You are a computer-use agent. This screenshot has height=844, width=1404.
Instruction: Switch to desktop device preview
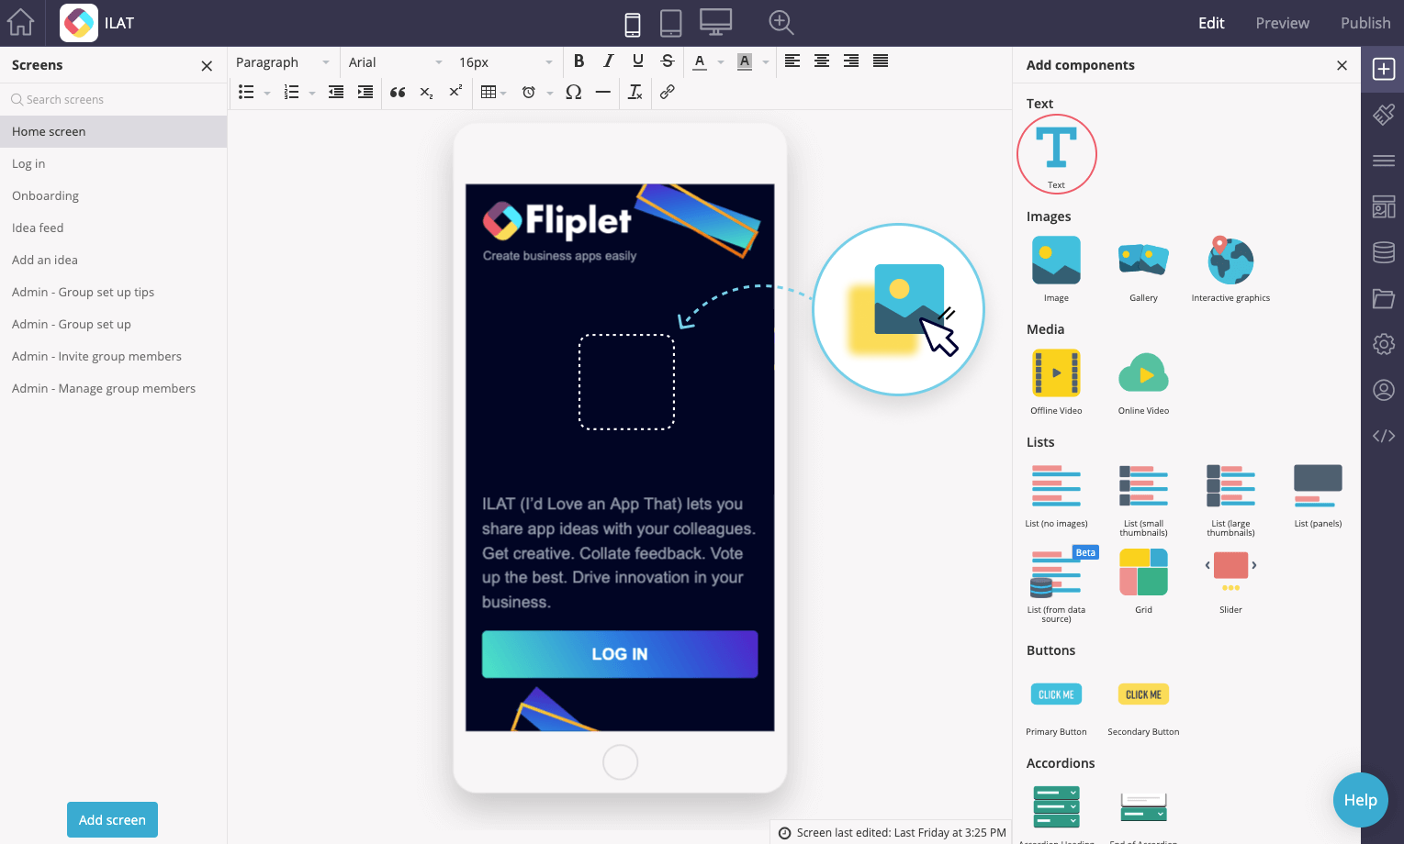tap(716, 22)
